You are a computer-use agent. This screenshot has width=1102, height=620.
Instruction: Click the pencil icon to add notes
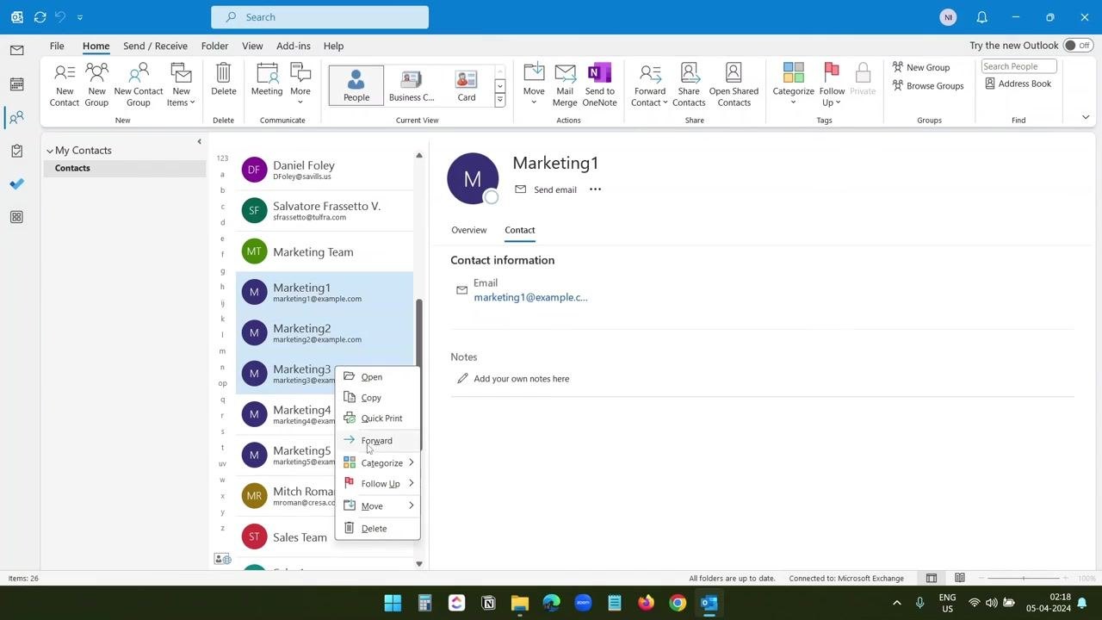coord(462,379)
